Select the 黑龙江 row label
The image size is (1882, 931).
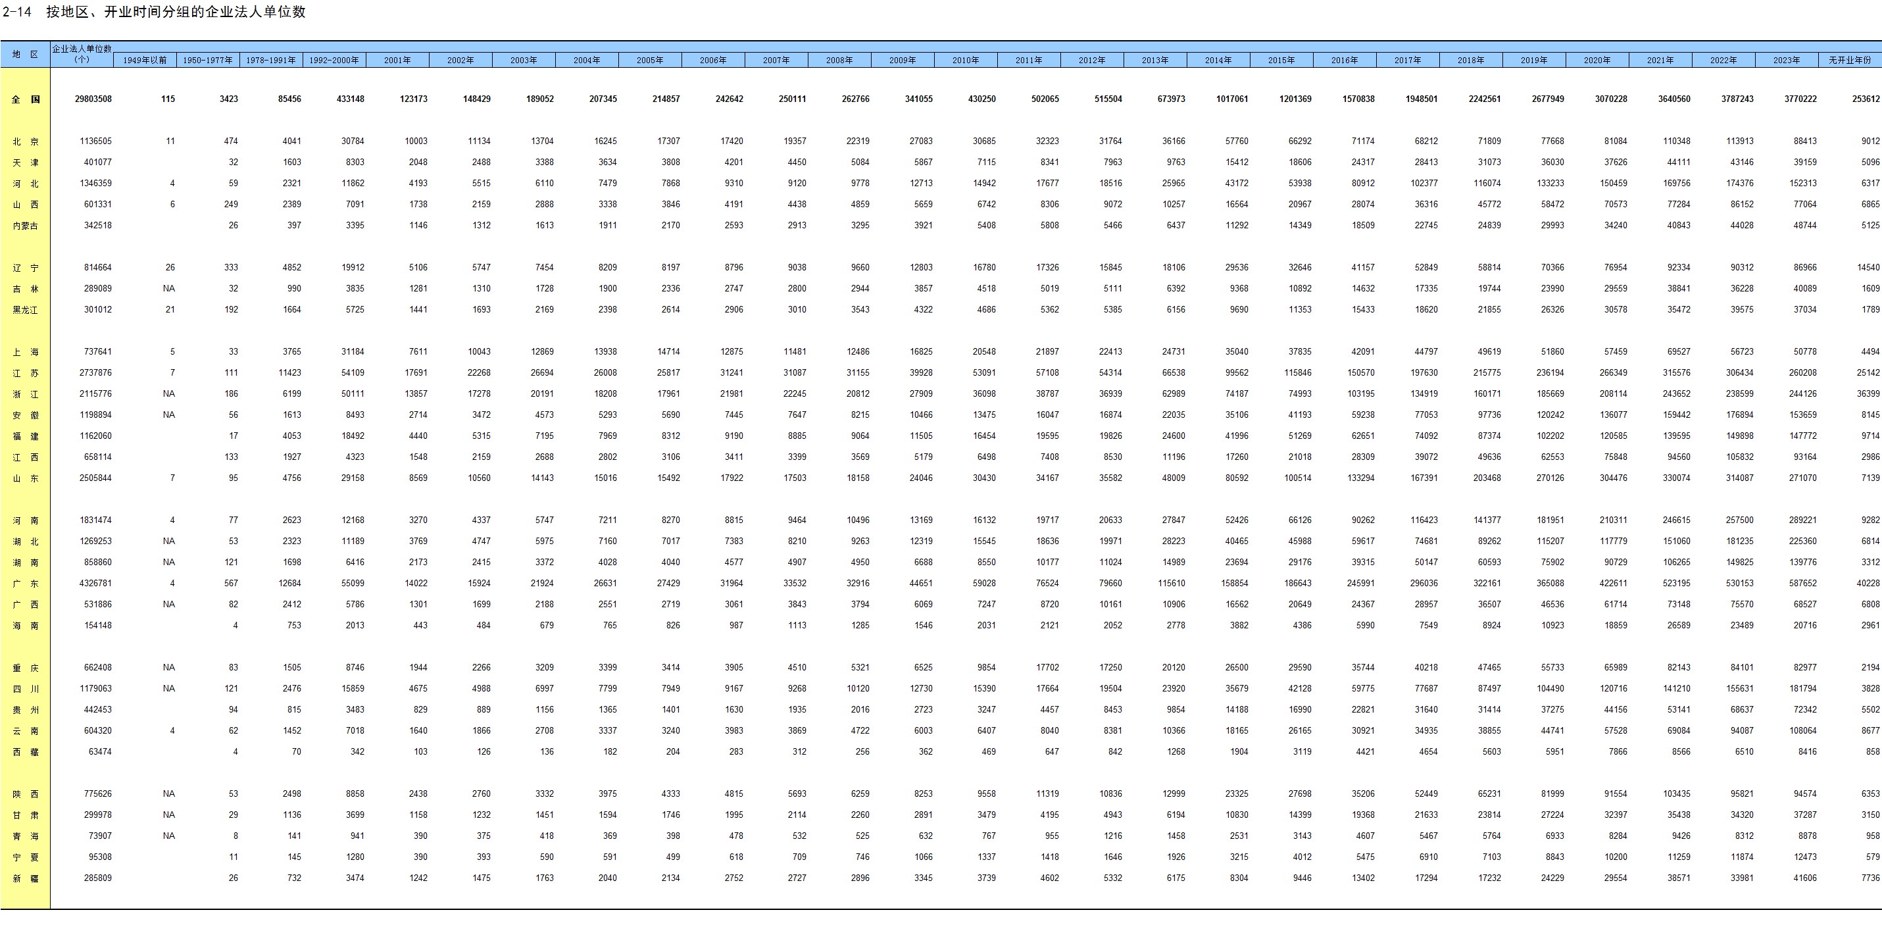[x=25, y=310]
